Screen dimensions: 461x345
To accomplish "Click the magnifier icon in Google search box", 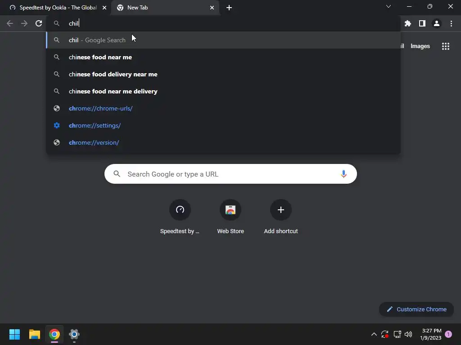I will click(x=117, y=174).
